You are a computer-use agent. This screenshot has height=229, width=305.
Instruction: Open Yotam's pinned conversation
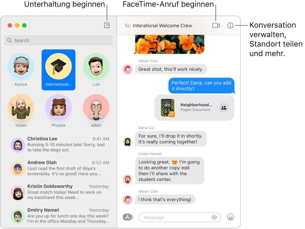(x=21, y=107)
